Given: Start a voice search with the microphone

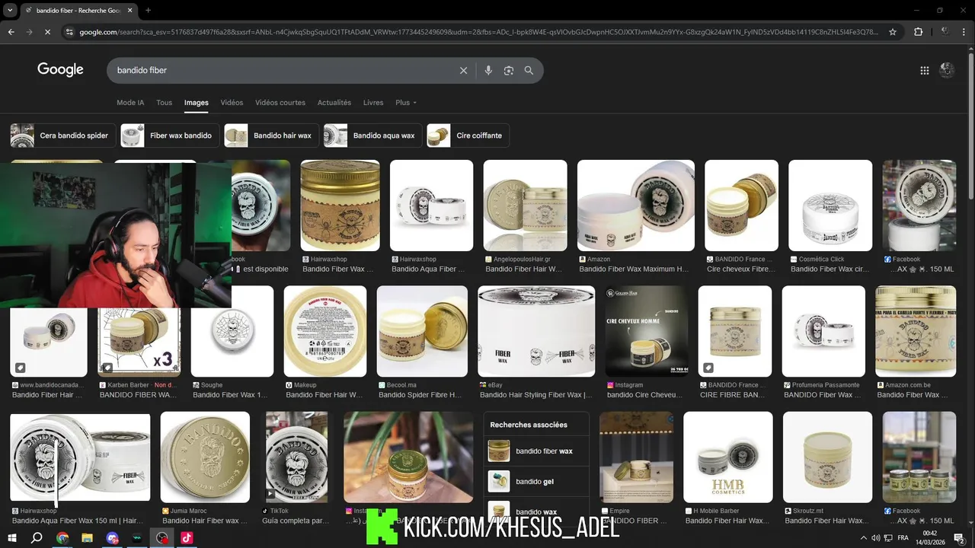Looking at the screenshot, I should (x=488, y=70).
